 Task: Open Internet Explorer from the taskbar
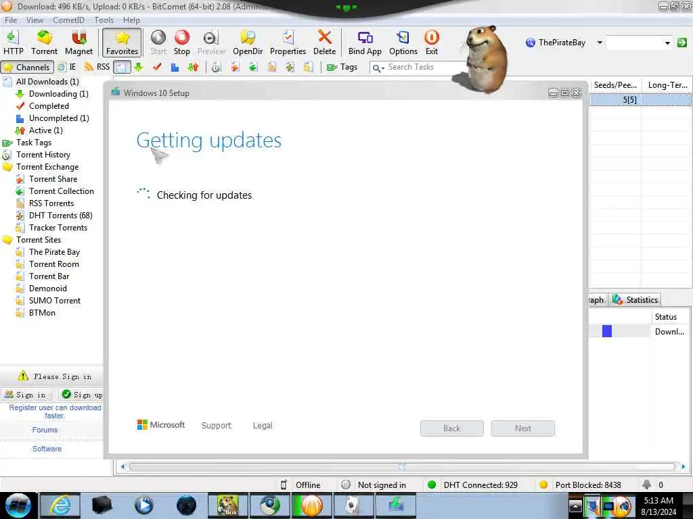point(60,505)
